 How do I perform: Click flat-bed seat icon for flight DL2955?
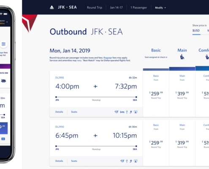point(122,112)
